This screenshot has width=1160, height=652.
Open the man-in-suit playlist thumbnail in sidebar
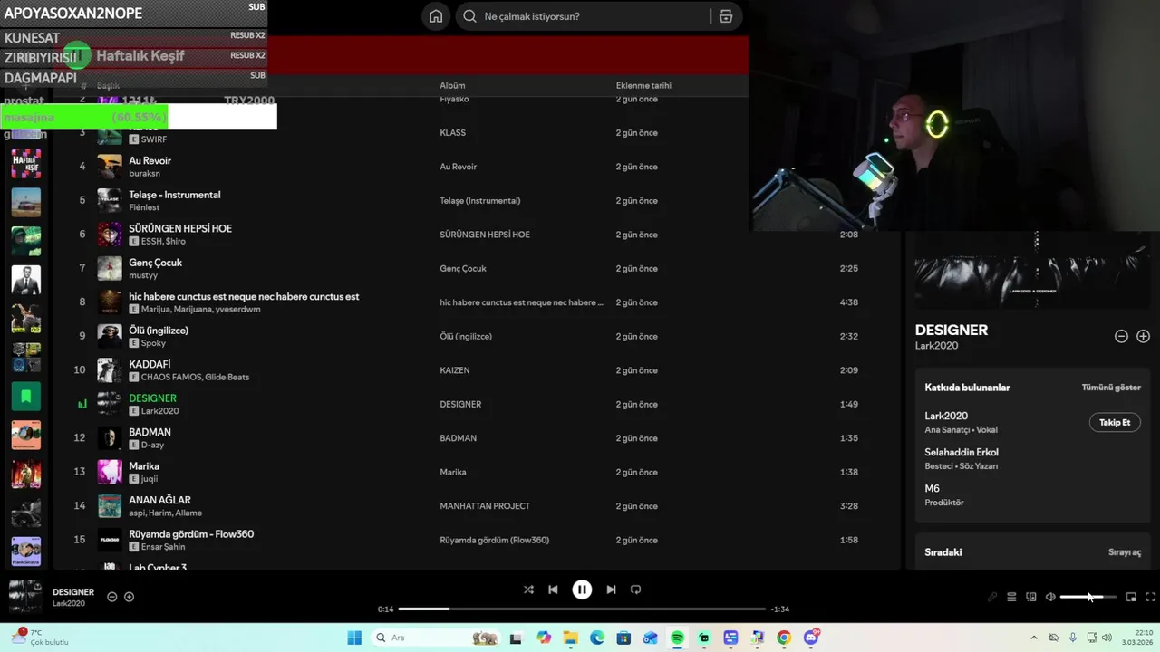coord(25,279)
